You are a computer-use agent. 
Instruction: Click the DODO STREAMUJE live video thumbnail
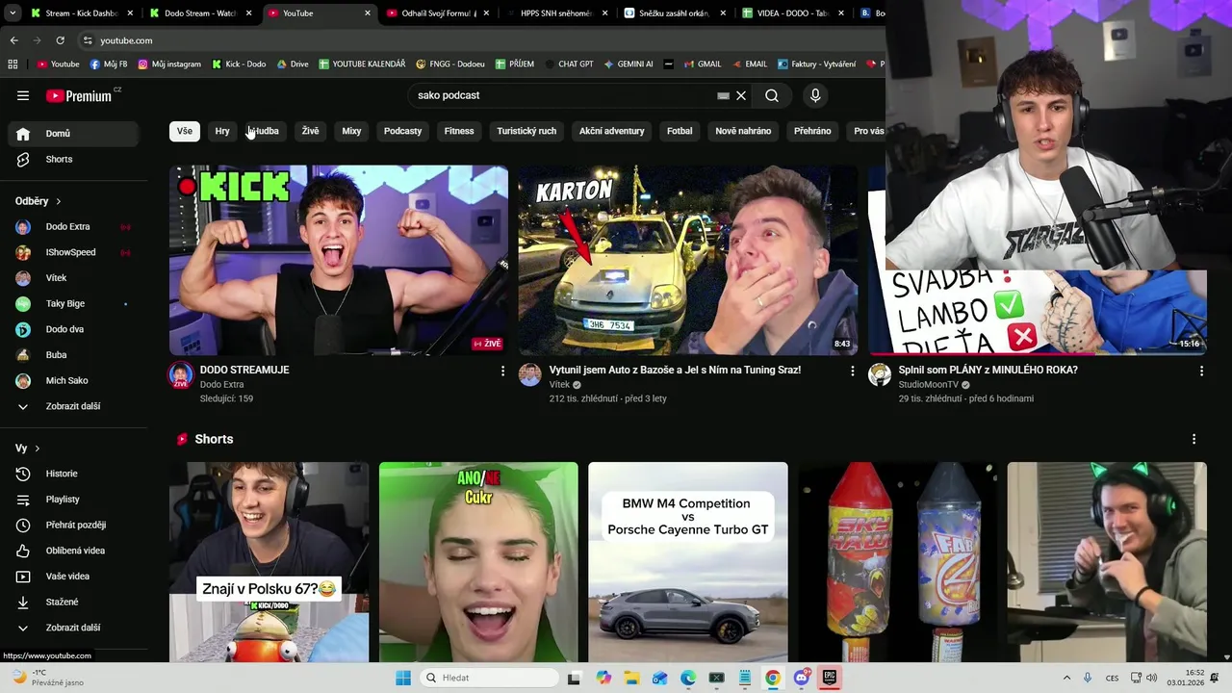[x=339, y=260]
